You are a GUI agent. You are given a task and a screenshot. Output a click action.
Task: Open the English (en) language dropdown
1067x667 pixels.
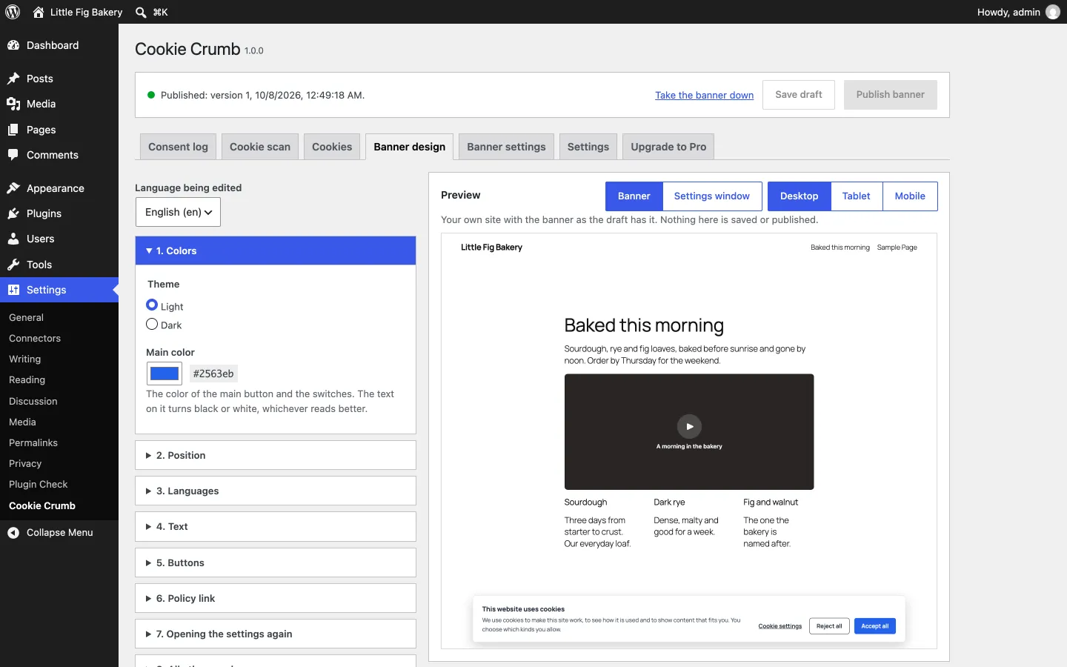(178, 212)
